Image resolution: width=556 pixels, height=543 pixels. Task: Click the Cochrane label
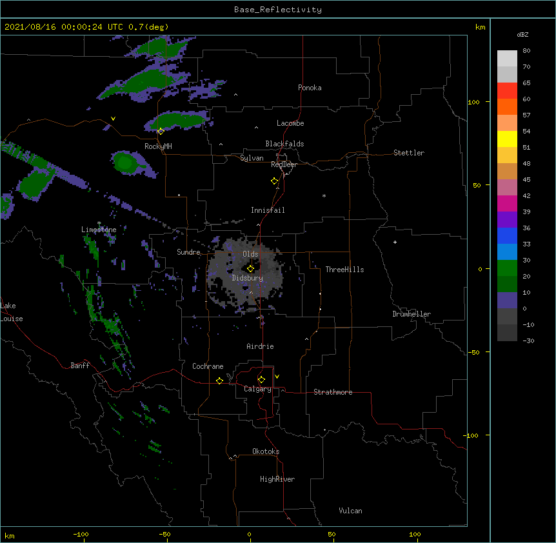click(208, 366)
